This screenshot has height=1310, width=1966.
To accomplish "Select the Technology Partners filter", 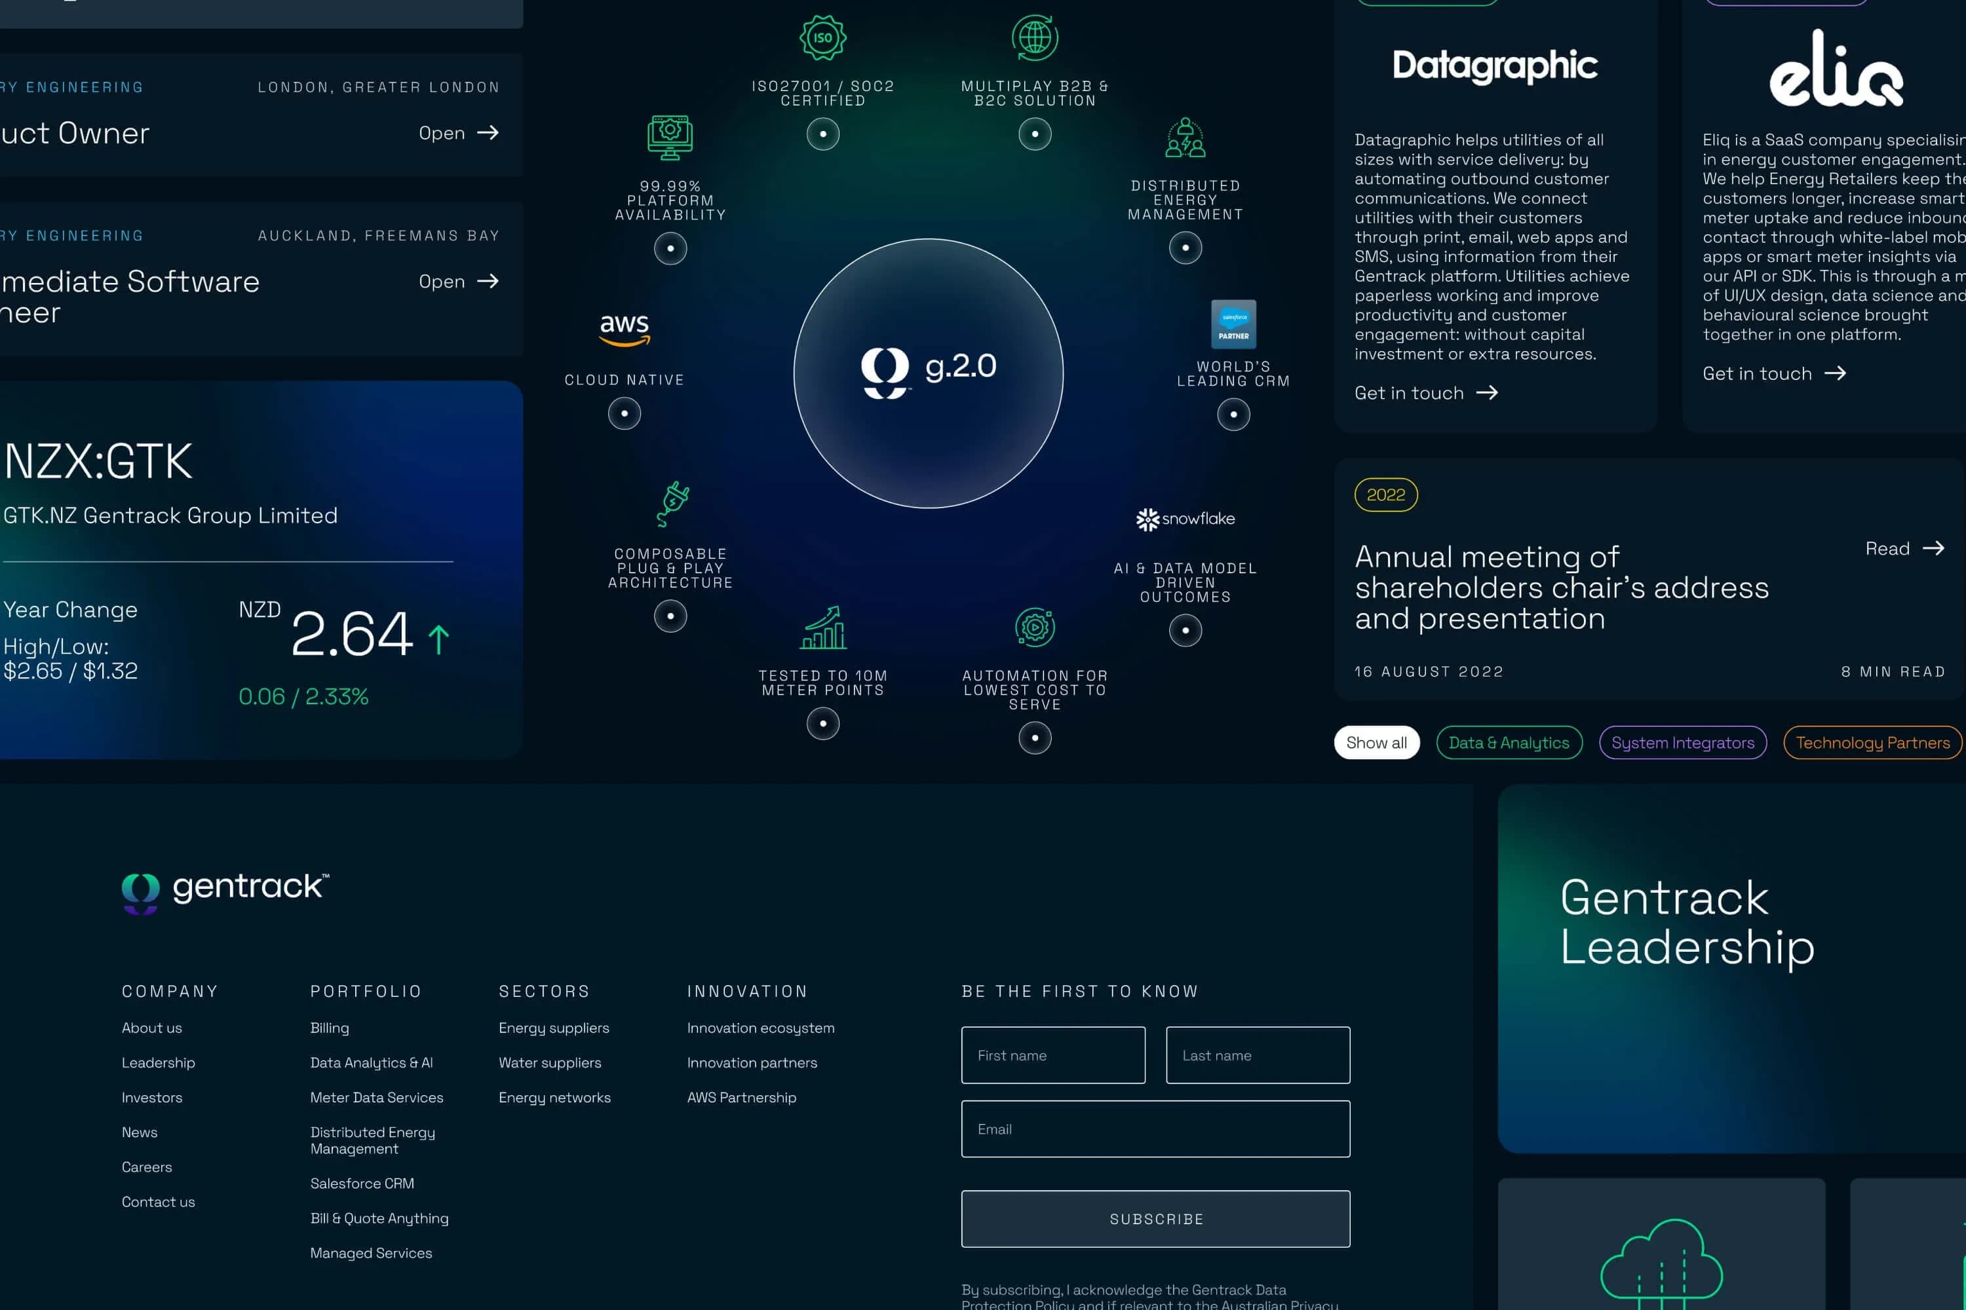I will (x=1872, y=743).
